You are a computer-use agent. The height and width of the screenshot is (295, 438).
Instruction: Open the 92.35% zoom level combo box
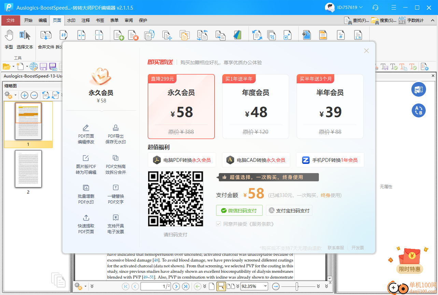tap(254, 286)
